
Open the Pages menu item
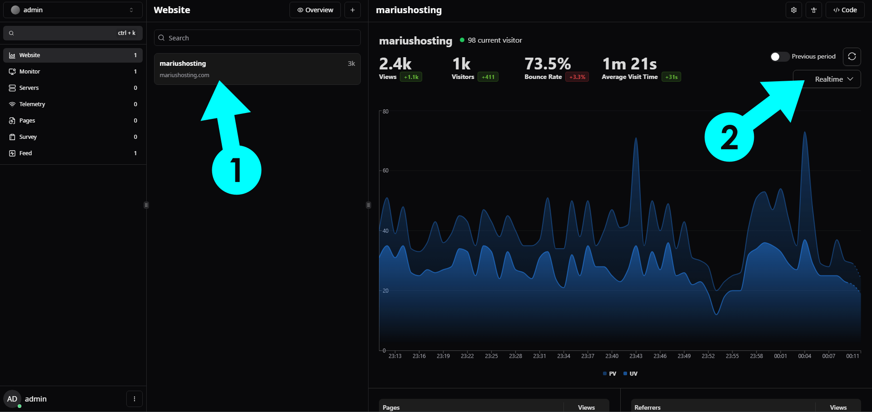coord(73,121)
